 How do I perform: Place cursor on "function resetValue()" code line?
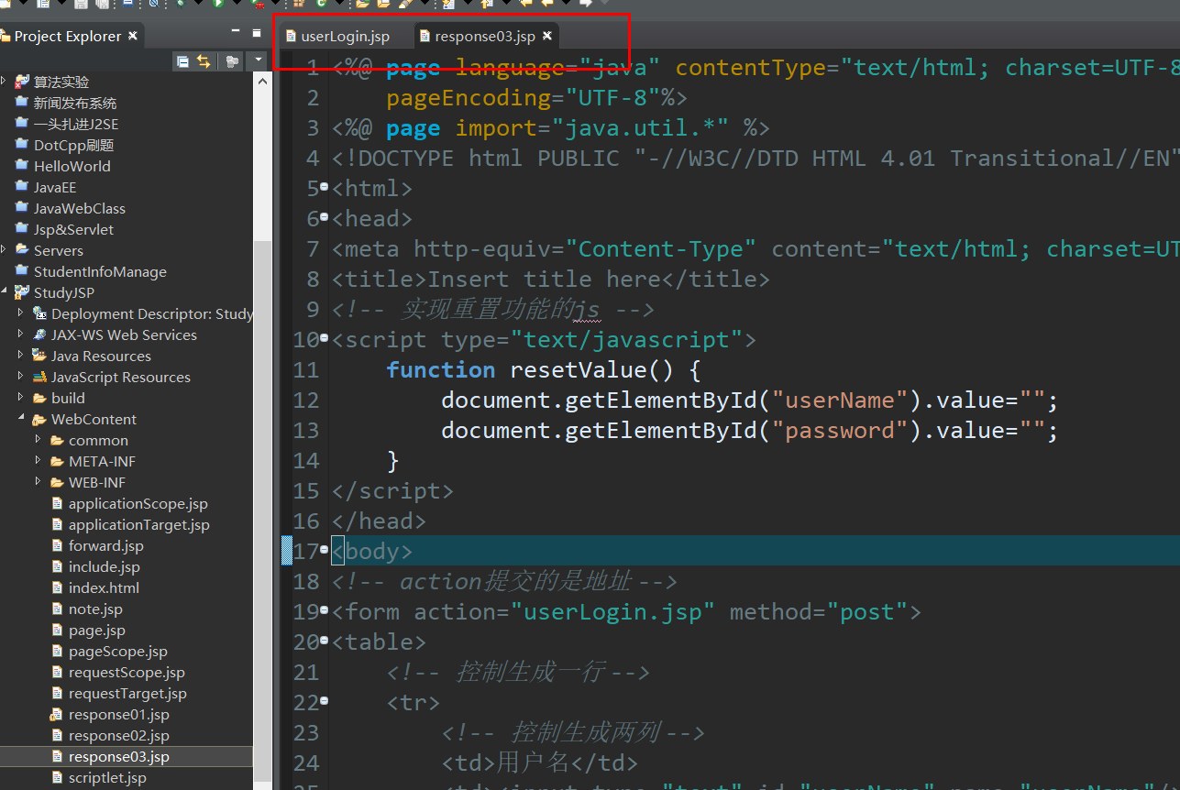[x=544, y=369]
